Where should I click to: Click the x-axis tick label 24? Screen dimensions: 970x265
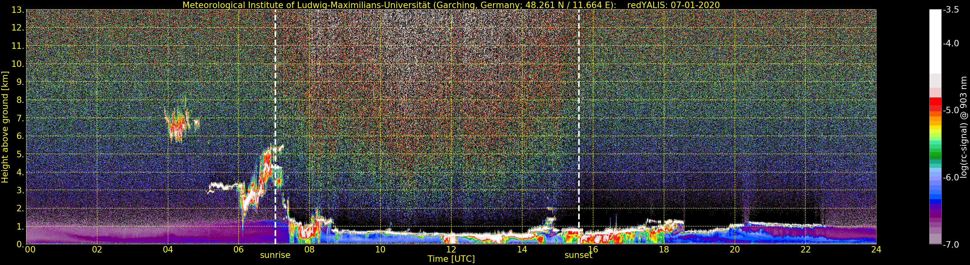pyautogui.click(x=876, y=249)
